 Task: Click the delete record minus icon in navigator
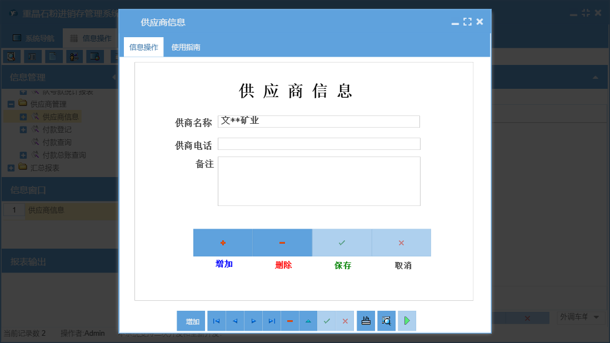click(289, 321)
